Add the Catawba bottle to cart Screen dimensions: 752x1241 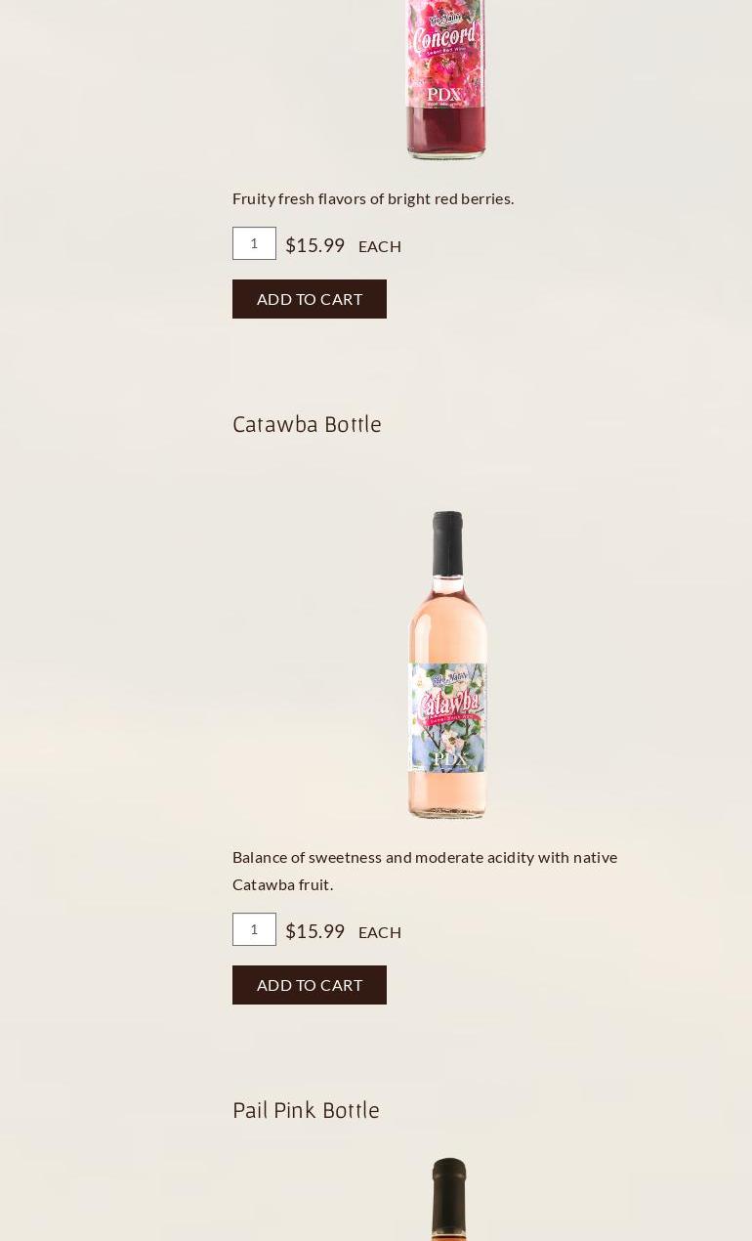click(310, 985)
